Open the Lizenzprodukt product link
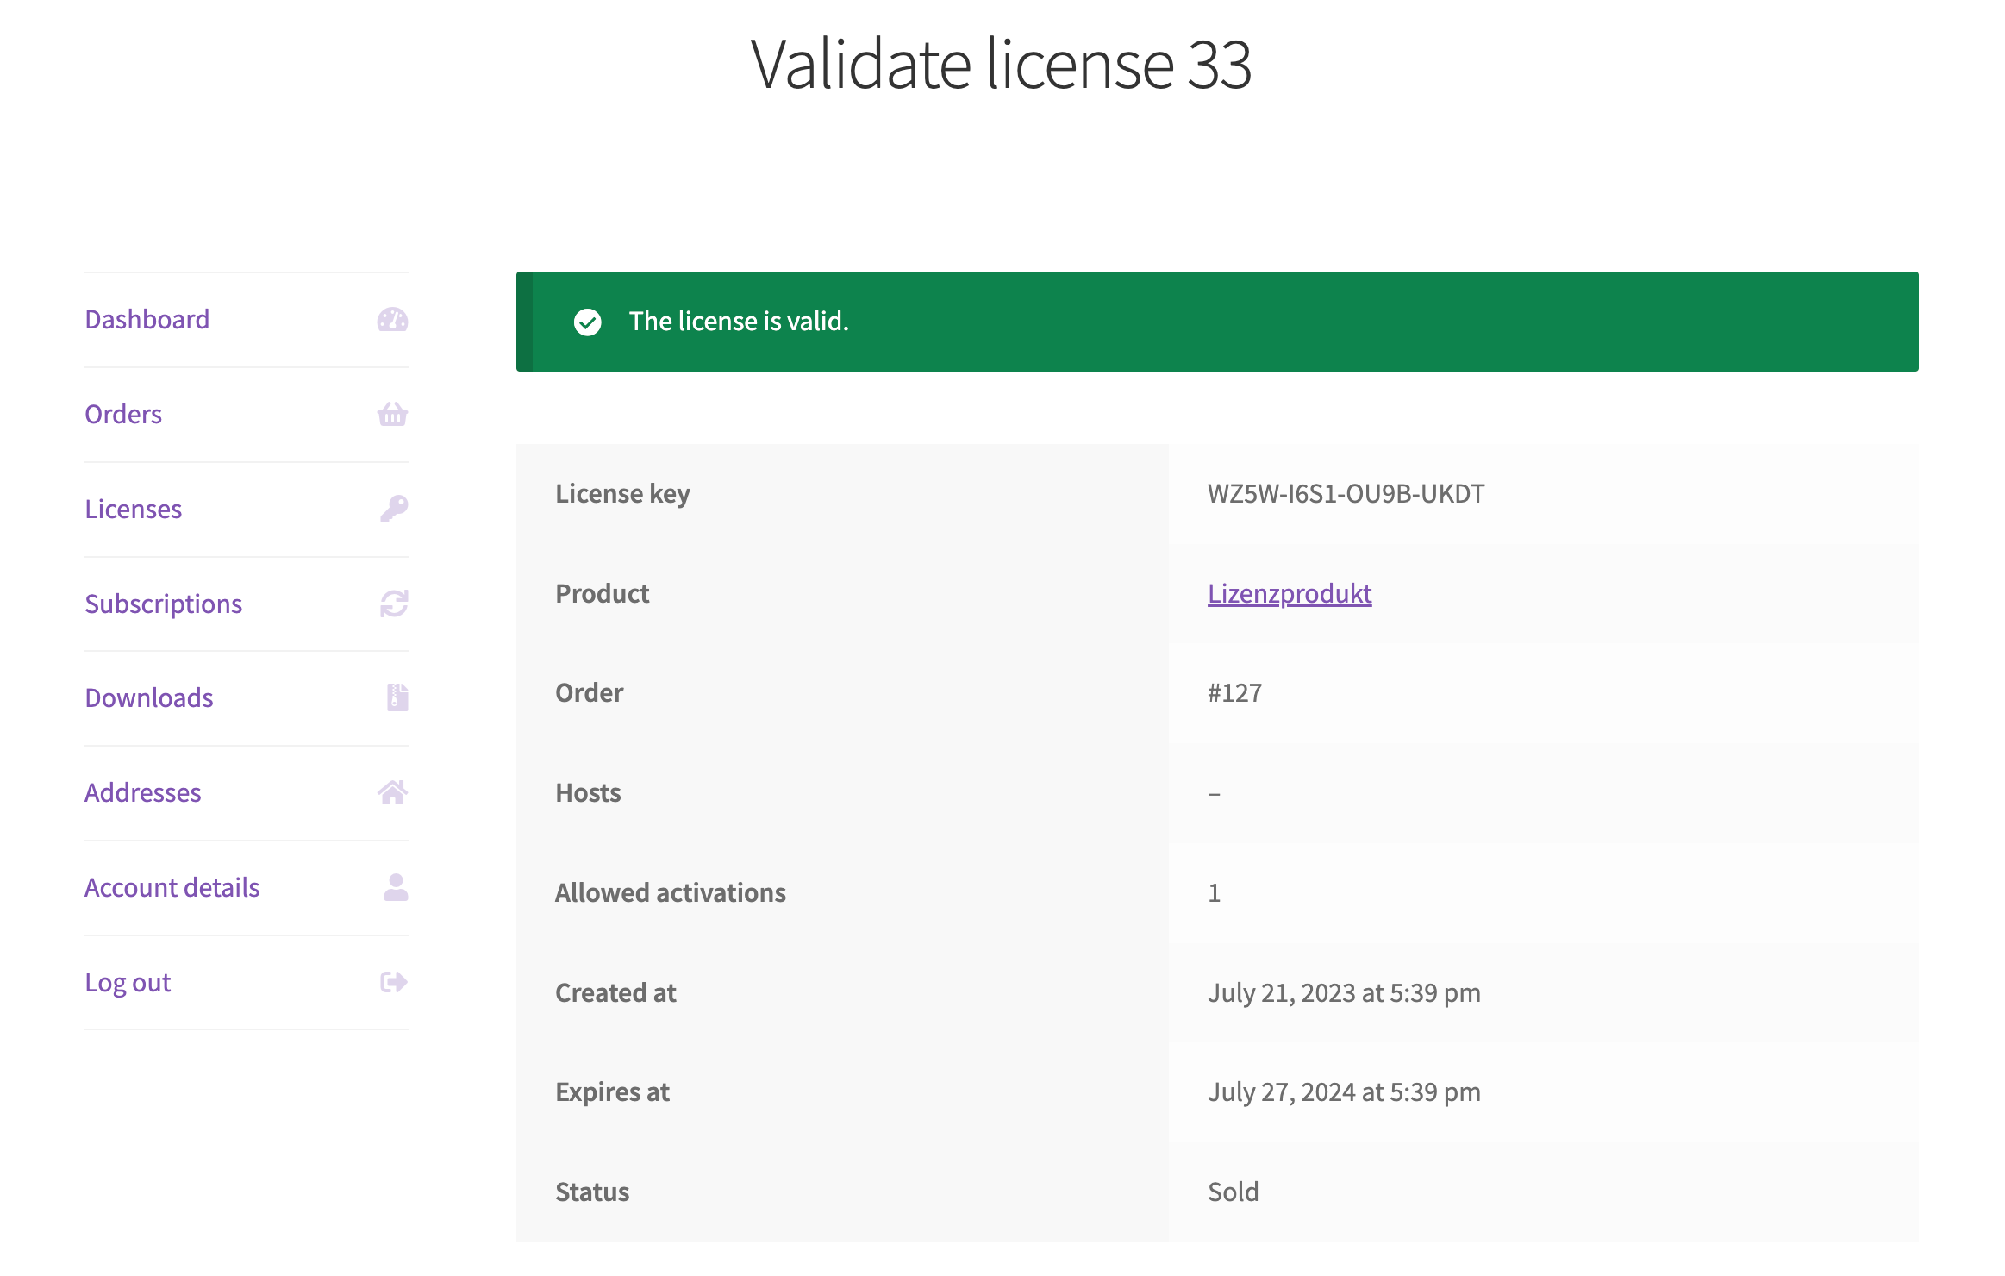 tap(1290, 593)
